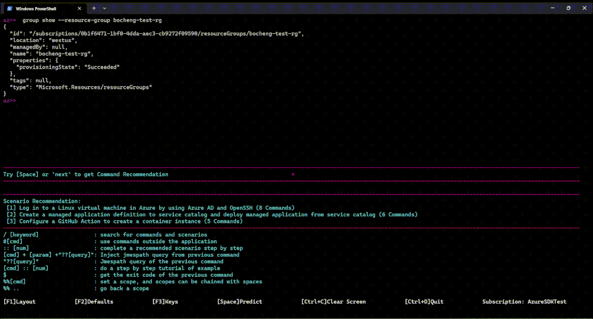Click the magenta asterisk in hint bar
593x319 pixels.
(293, 174)
